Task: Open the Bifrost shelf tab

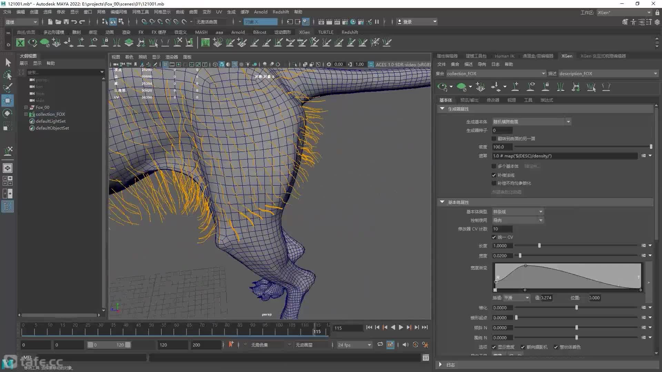Action: tap(260, 32)
